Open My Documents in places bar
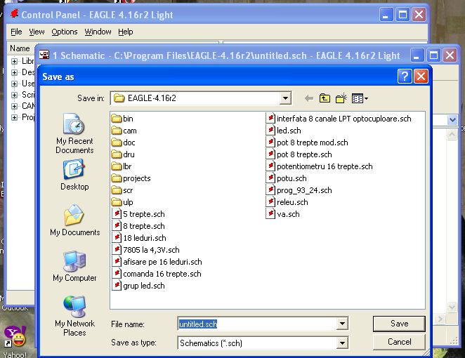465x358 pixels. coord(74,220)
